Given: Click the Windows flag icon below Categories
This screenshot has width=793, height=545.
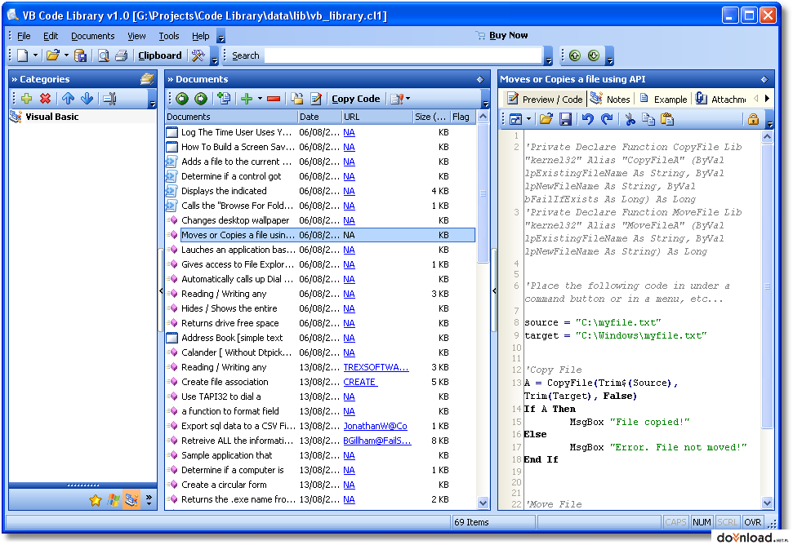Looking at the screenshot, I should (114, 501).
